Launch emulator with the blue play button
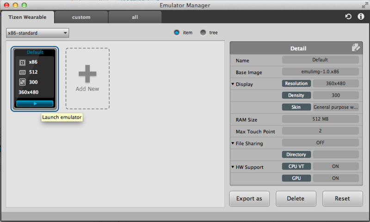370x222 pixels. pyautogui.click(x=35, y=103)
